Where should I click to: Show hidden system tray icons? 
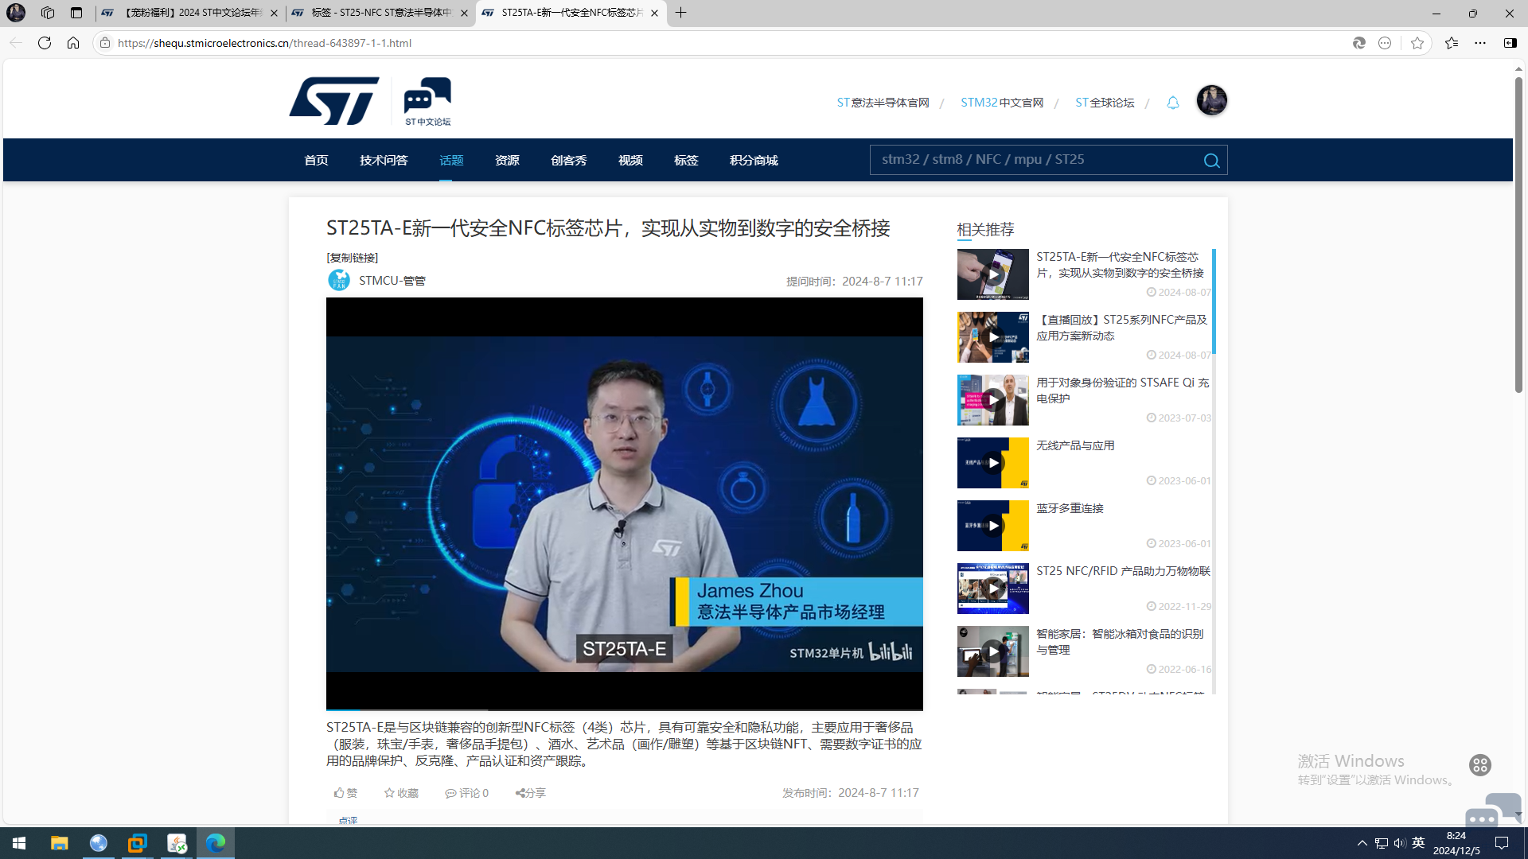[1362, 843]
